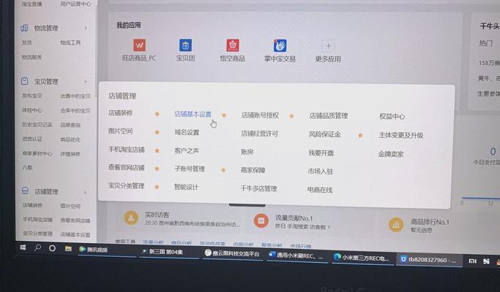This screenshot has height=292, width=500.
Task: Toggle the favorite star for 宝贝分类管理
Action: [157, 187]
